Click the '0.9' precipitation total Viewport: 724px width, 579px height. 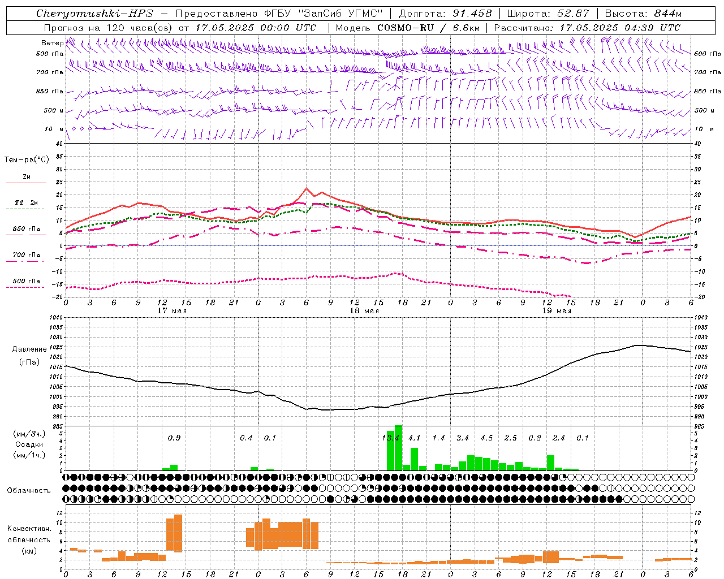pyautogui.click(x=174, y=438)
